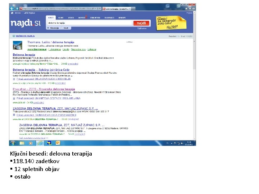Image resolution: width=259 pixels, height=194 pixels.
Task: Open the browser Tools gear icon
Action: (194, 9)
